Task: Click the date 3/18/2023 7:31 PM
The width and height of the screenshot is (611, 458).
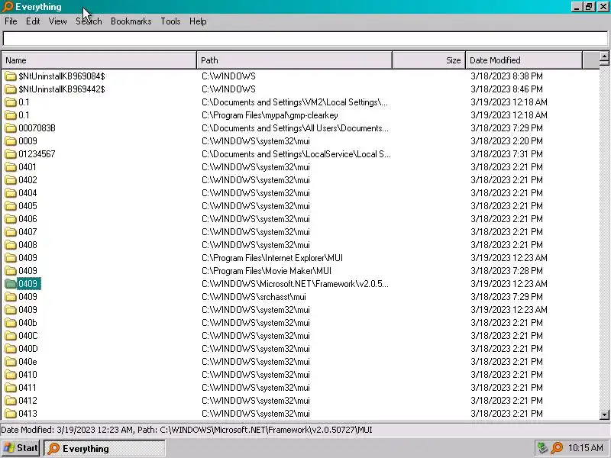Action: (x=506, y=154)
